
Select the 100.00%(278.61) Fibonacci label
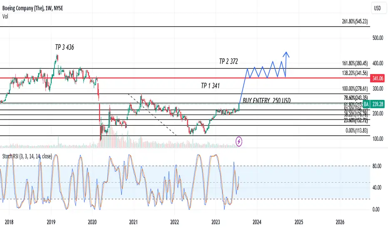point(355,89)
